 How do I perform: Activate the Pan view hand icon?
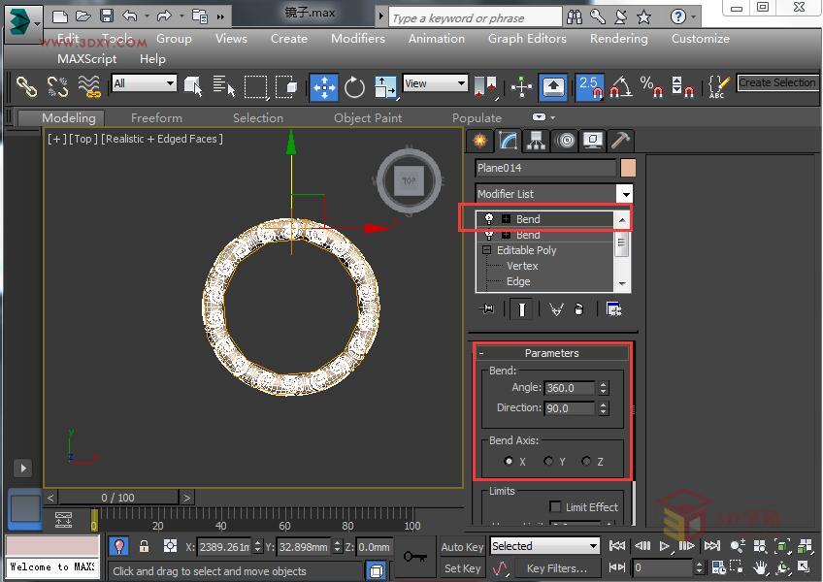pos(760,568)
